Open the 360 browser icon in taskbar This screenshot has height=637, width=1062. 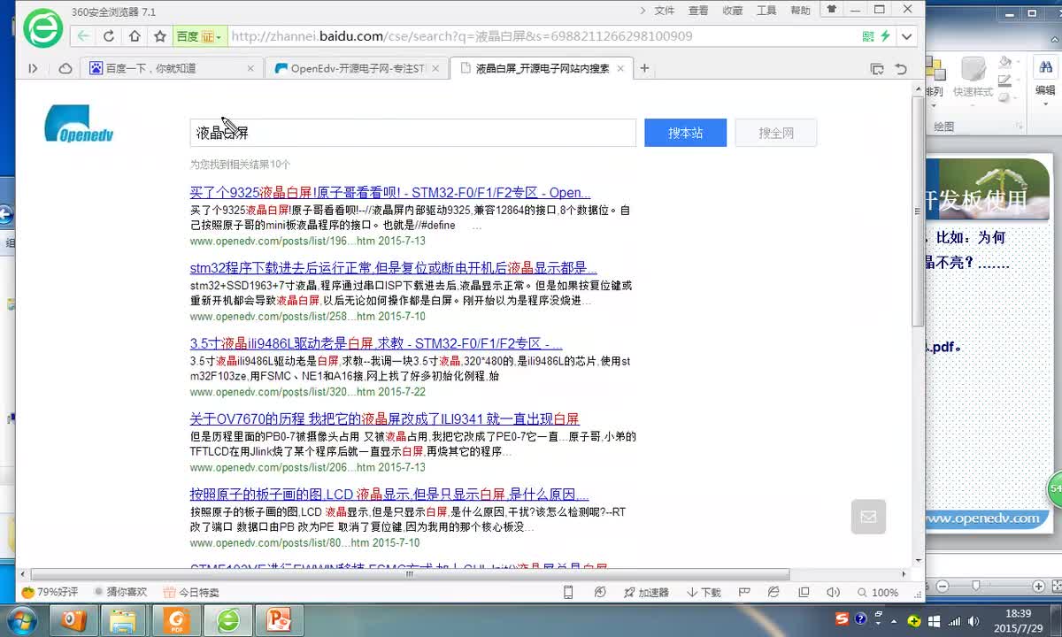click(x=228, y=620)
